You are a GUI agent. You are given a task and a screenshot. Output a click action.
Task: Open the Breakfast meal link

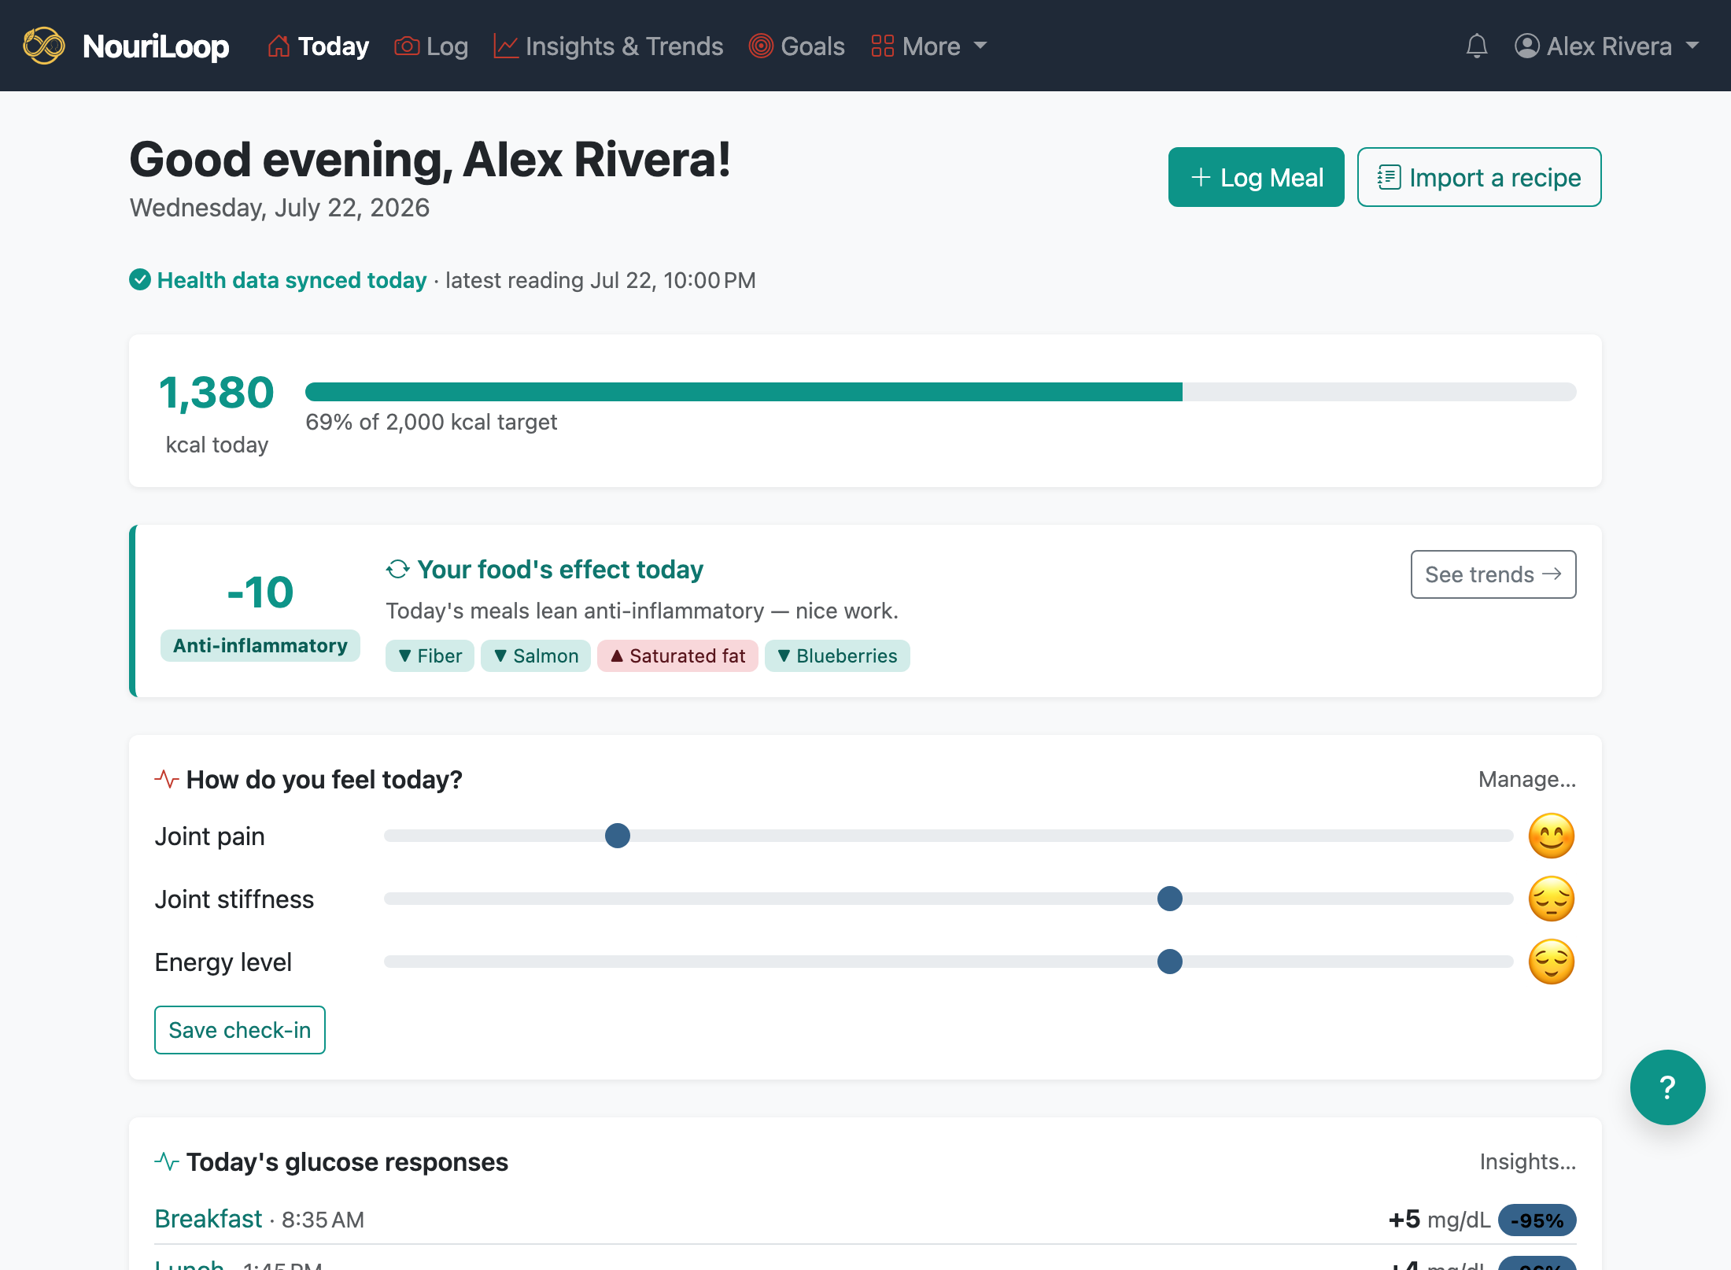click(209, 1219)
